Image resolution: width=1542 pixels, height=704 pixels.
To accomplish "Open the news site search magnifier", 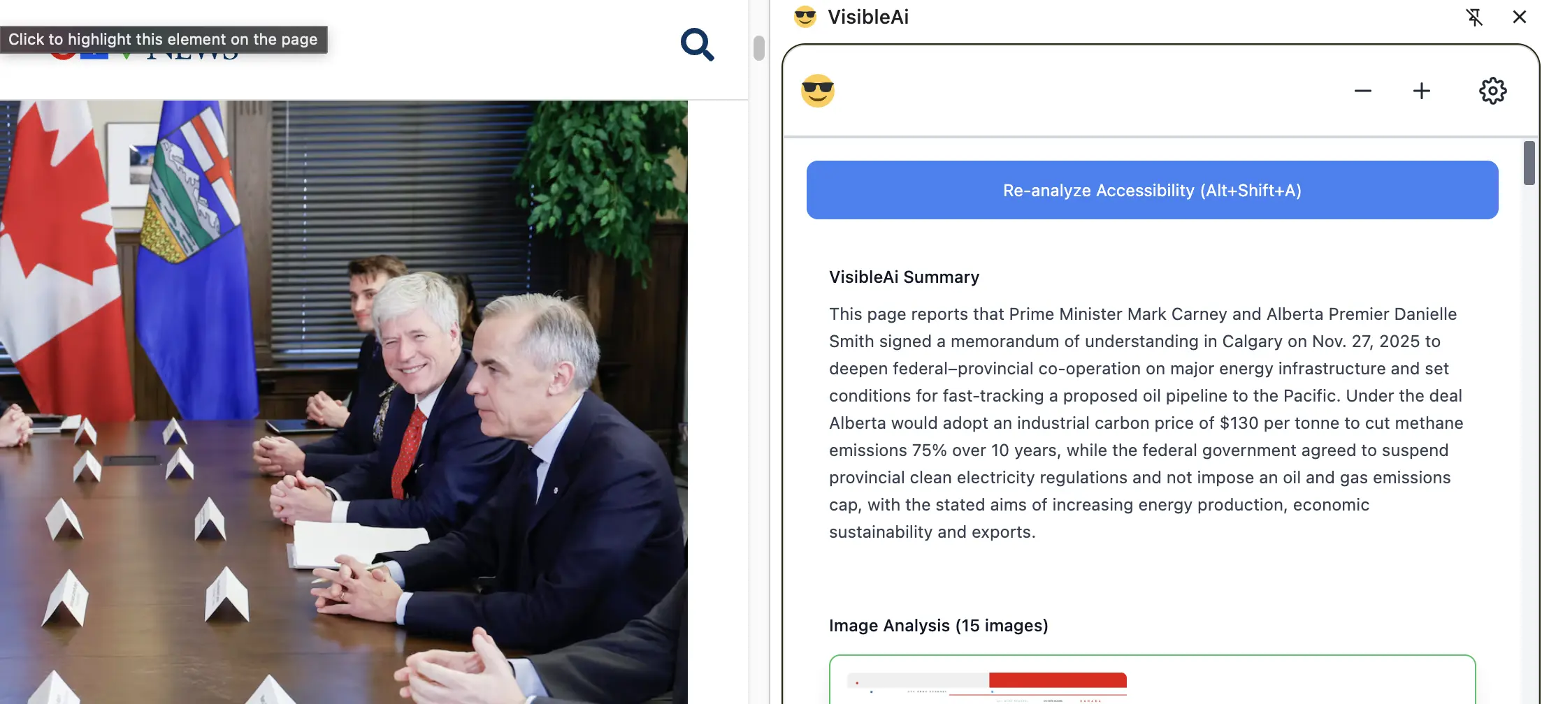I will coord(697,45).
